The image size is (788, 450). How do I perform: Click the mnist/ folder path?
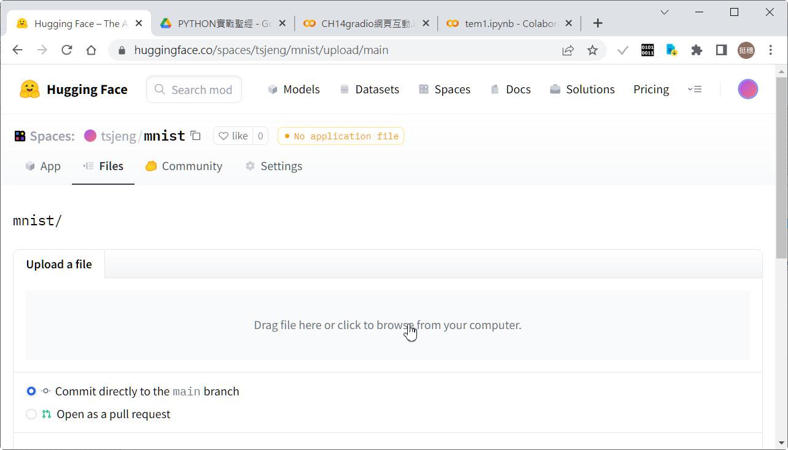pos(37,220)
